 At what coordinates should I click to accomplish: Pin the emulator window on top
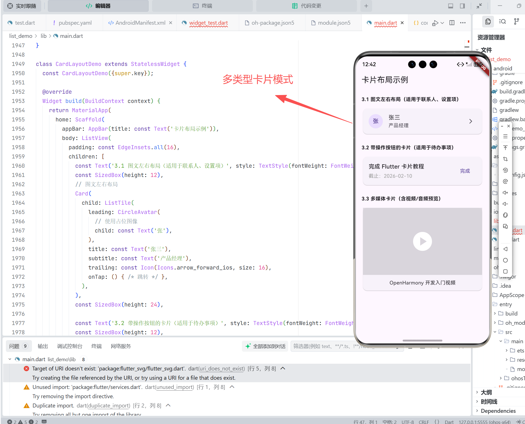pyautogui.click(x=505, y=148)
